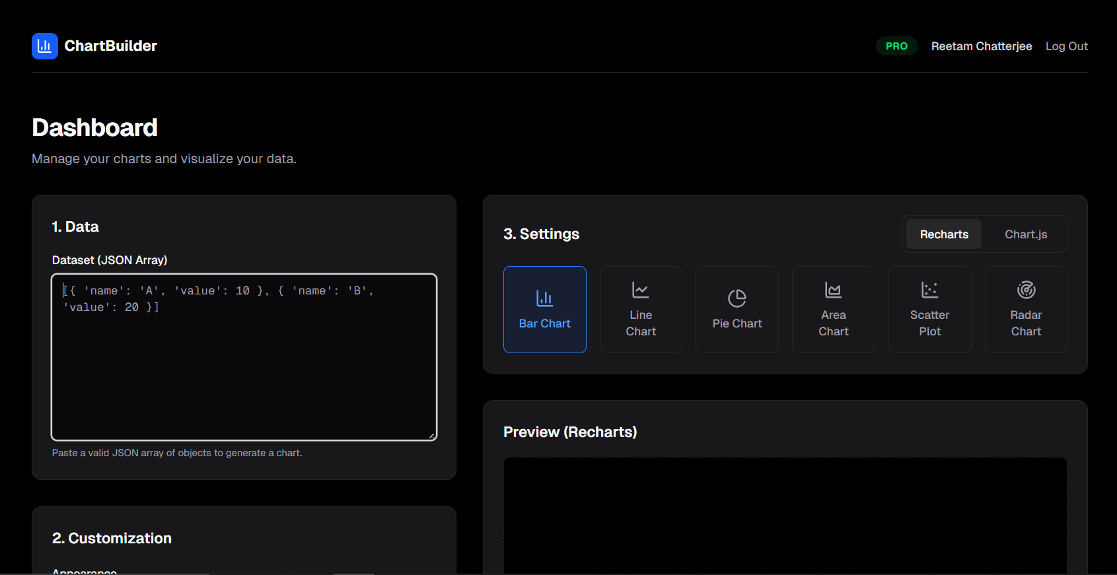Choose the Scatter Plot icon
The height and width of the screenshot is (575, 1117).
coord(930,290)
